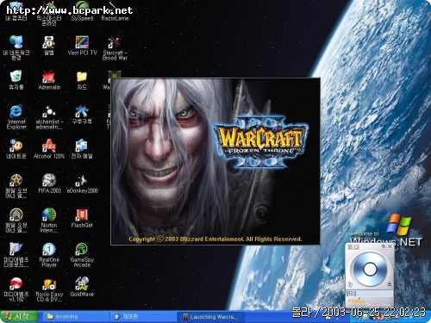Image resolution: width=431 pixels, height=323 pixels.
Task: Select the 내 네트워크 환경 desktop icon
Action: click(16, 48)
